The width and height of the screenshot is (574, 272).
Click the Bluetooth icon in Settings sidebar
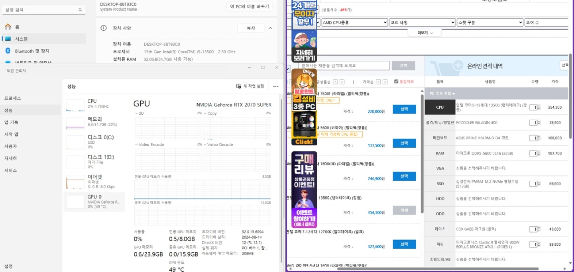(8, 51)
